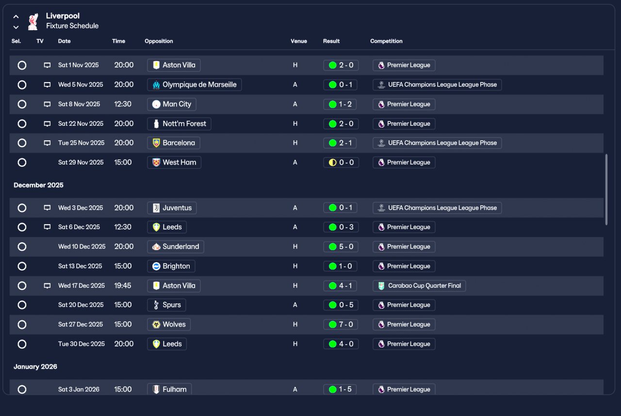Select radio button for Barcelona fixture

22,143
